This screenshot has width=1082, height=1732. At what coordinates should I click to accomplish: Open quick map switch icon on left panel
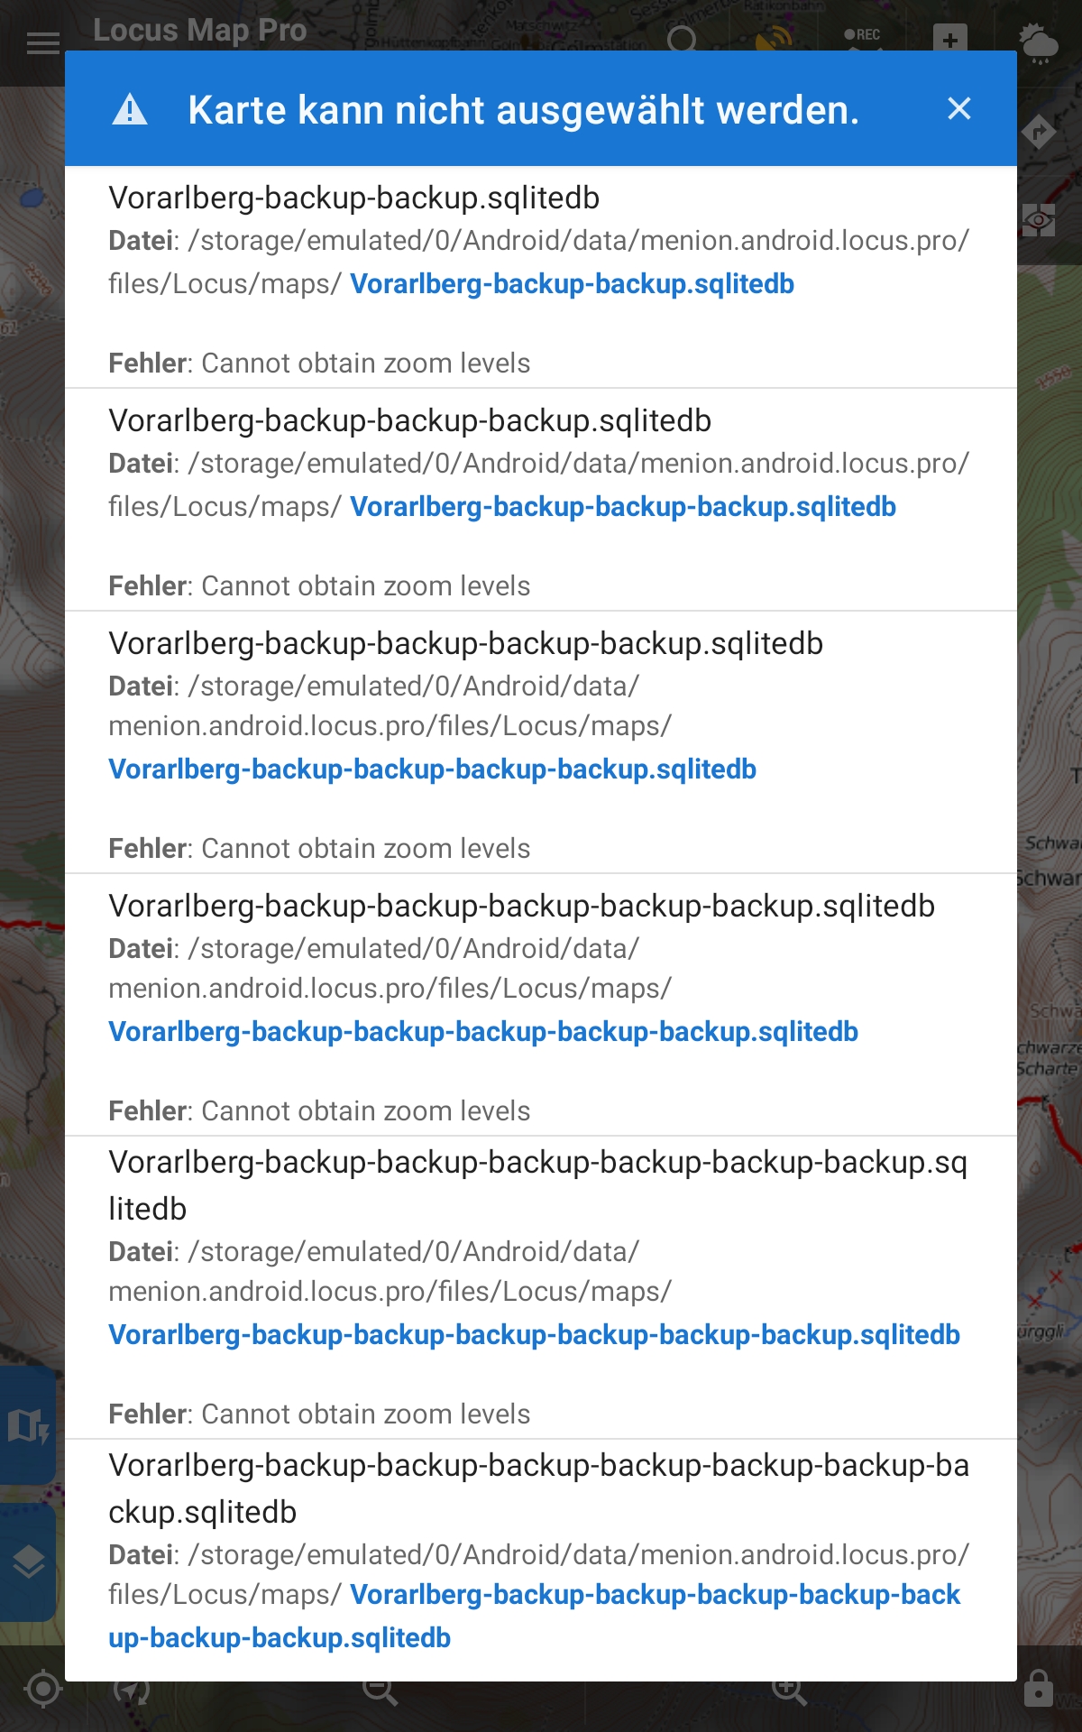[x=28, y=1426]
